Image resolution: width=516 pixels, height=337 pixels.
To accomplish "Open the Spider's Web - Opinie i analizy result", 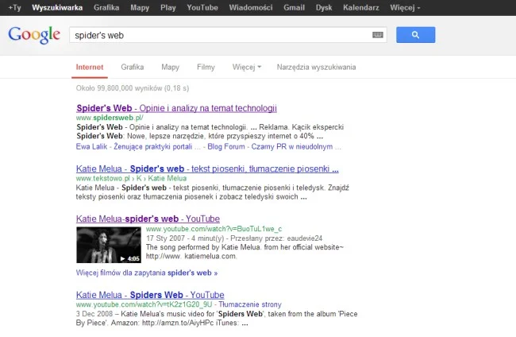I will coord(176,108).
